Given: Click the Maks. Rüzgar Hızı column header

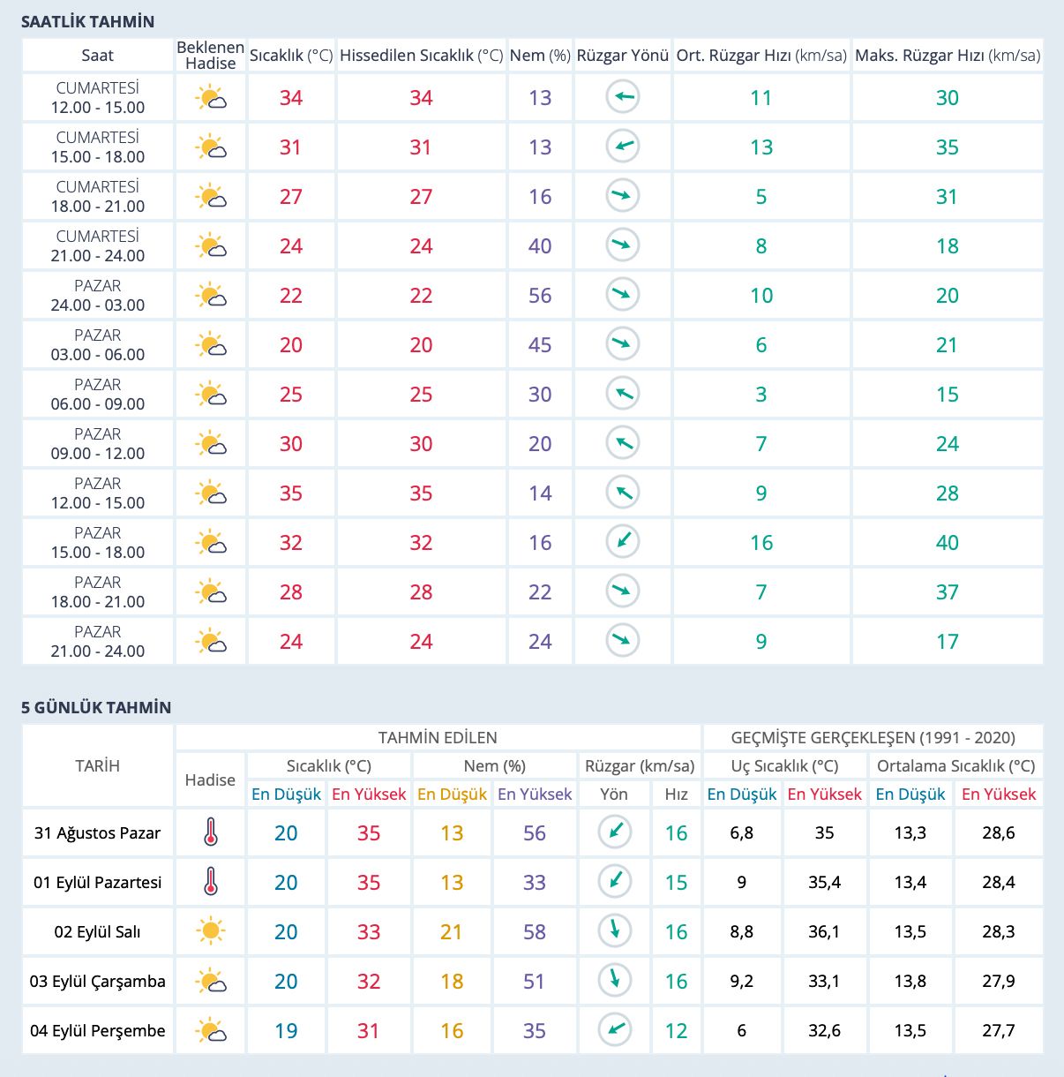Looking at the screenshot, I should tap(948, 56).
